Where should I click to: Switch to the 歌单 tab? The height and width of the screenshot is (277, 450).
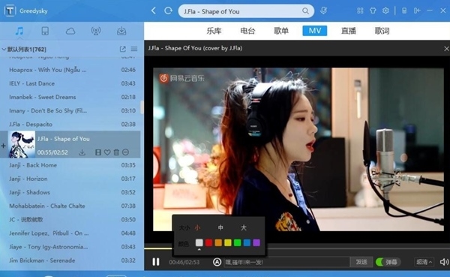(281, 31)
